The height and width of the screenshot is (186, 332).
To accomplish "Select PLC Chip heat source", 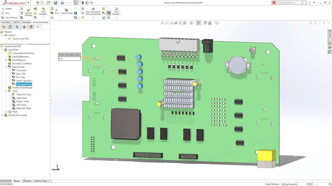I will click(x=20, y=77).
